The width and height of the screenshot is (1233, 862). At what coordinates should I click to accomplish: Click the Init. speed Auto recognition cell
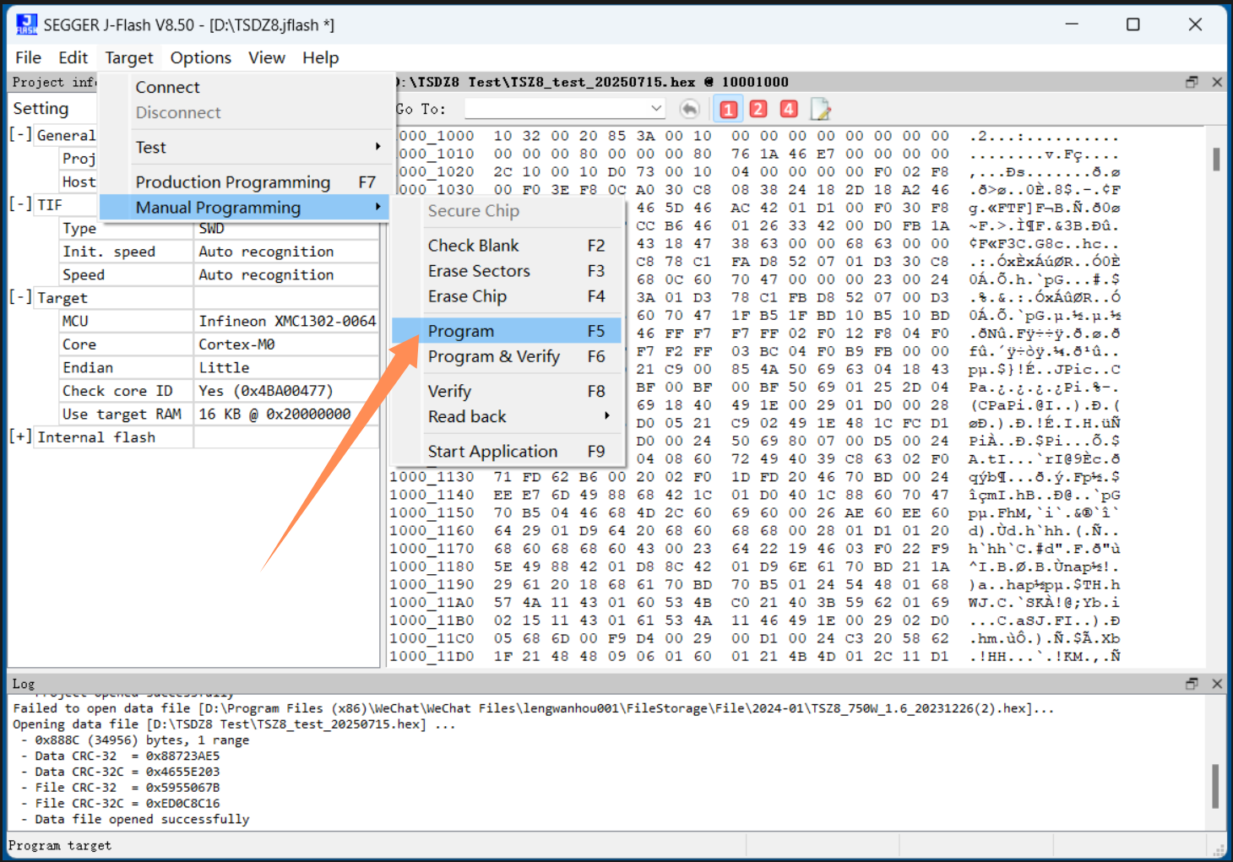pos(287,251)
